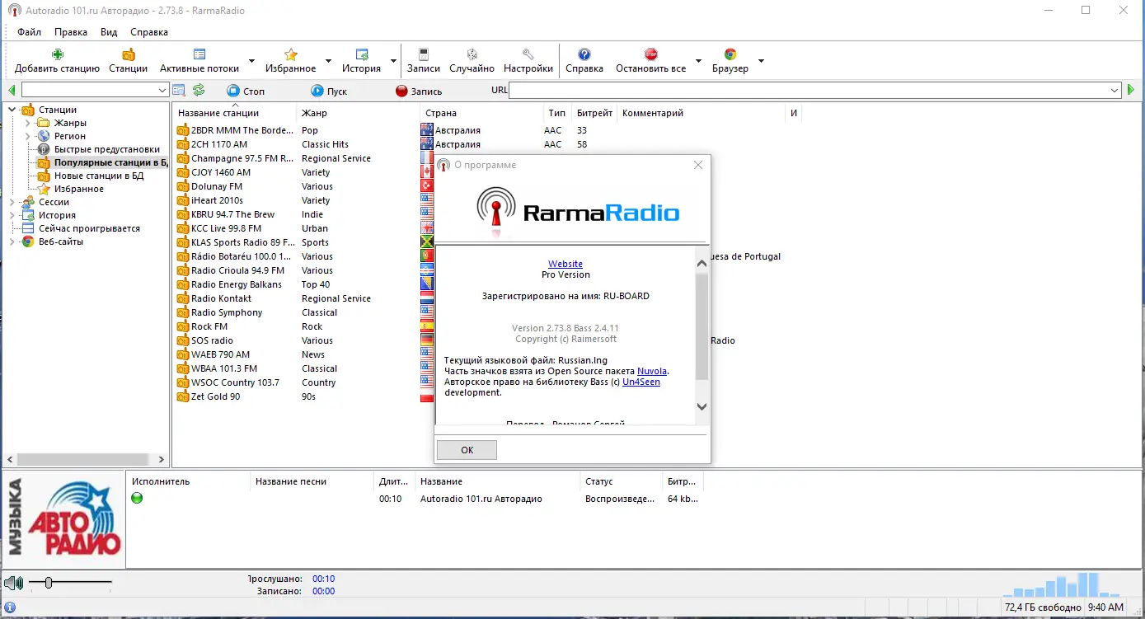Open the Справка menu in menu bar

(x=148, y=32)
